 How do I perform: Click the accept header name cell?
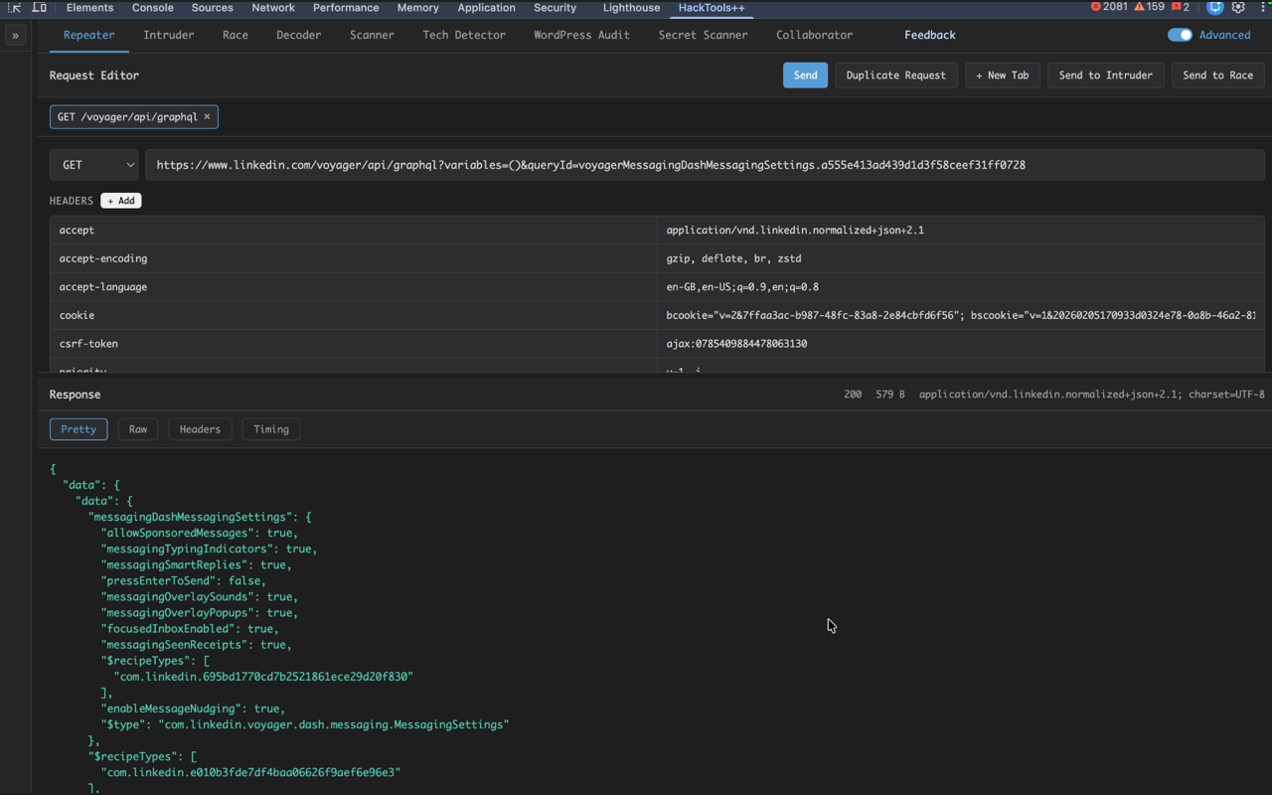point(353,231)
